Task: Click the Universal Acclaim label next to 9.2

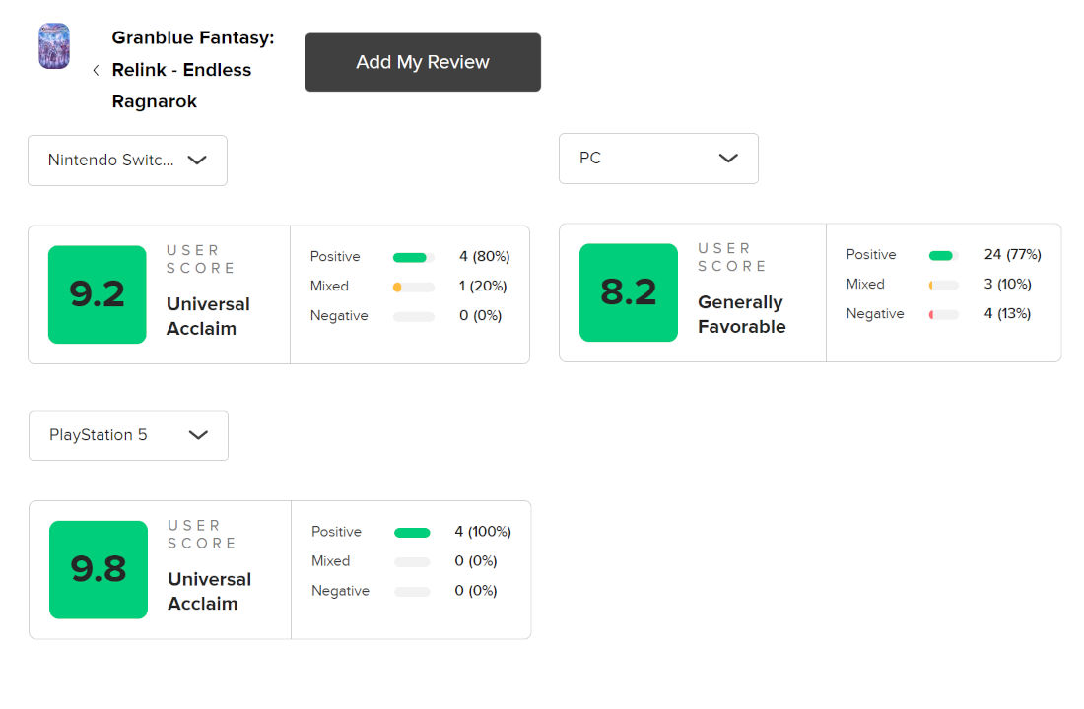Action: (x=208, y=316)
